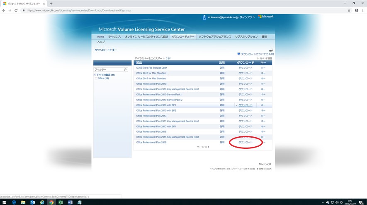Open the Chrome three-dot menu
Image resolution: width=367 pixels, height=205 pixels.
363,10
